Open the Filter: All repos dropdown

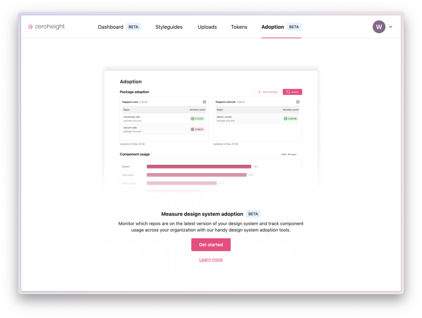[x=290, y=154]
